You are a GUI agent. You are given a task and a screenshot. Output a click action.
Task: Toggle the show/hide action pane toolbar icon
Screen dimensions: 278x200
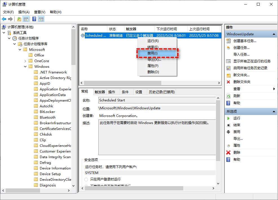pos(41,19)
